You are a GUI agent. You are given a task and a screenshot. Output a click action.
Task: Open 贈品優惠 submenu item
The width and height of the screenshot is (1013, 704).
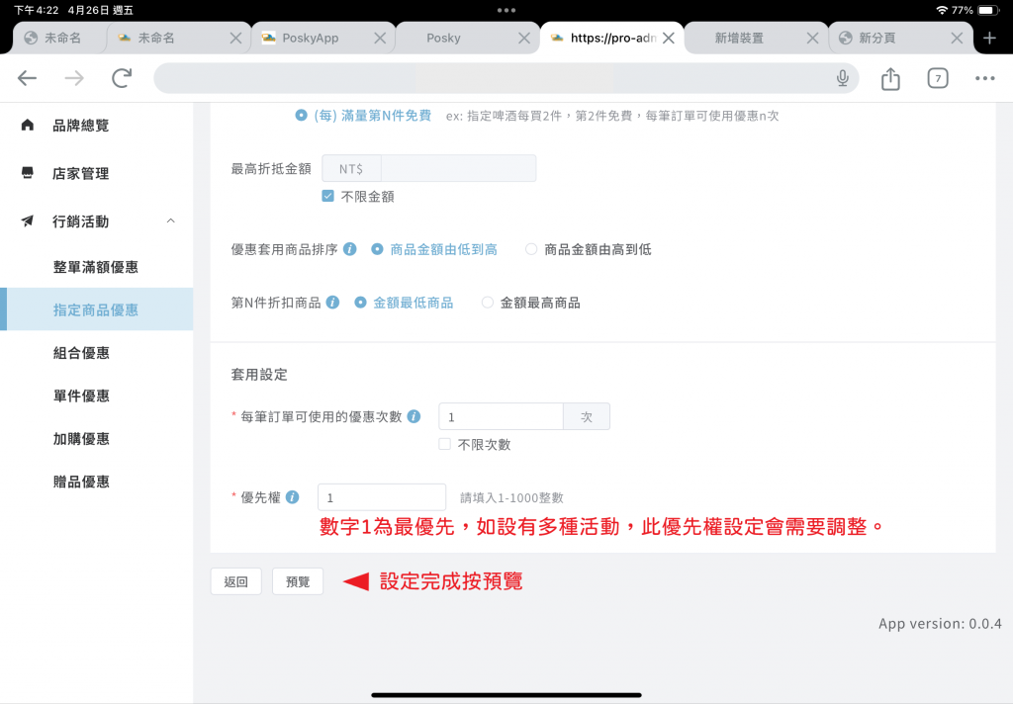point(97,482)
